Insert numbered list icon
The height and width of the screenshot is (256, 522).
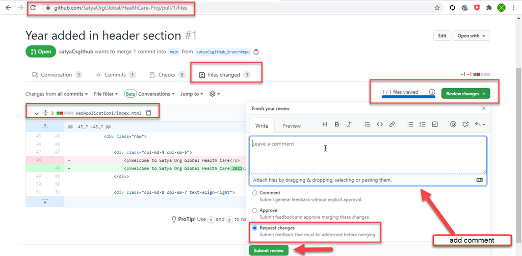[x=423, y=124]
